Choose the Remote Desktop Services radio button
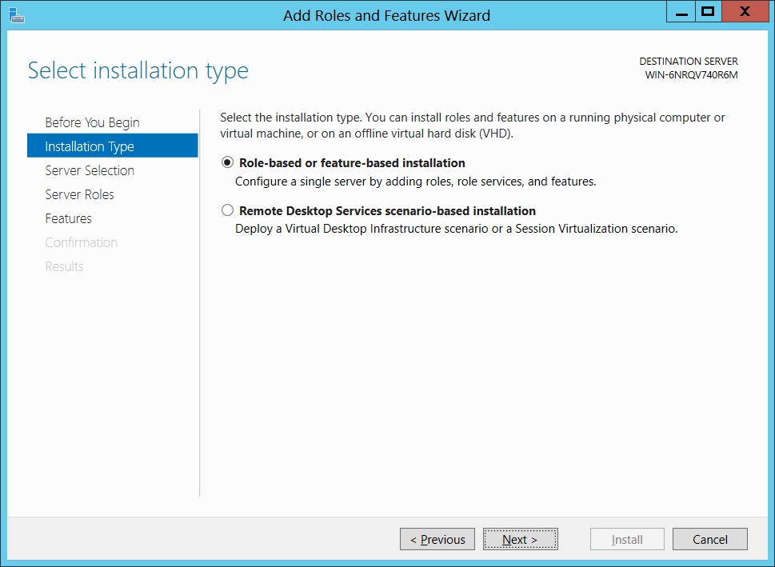This screenshot has height=567, width=775. point(227,210)
